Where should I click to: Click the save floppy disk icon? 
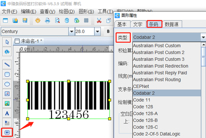[25, 20]
